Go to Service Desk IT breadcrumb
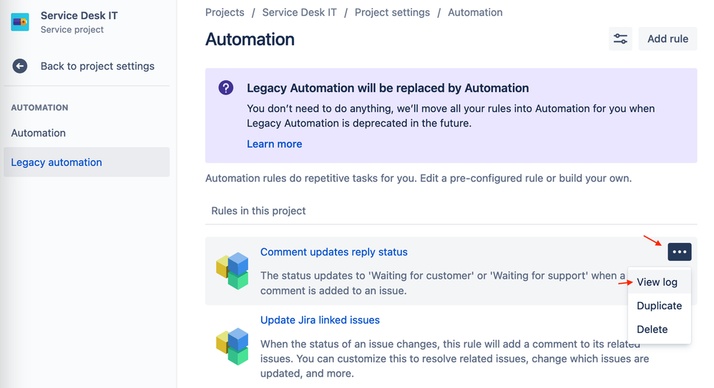The width and height of the screenshot is (714, 388). click(299, 12)
